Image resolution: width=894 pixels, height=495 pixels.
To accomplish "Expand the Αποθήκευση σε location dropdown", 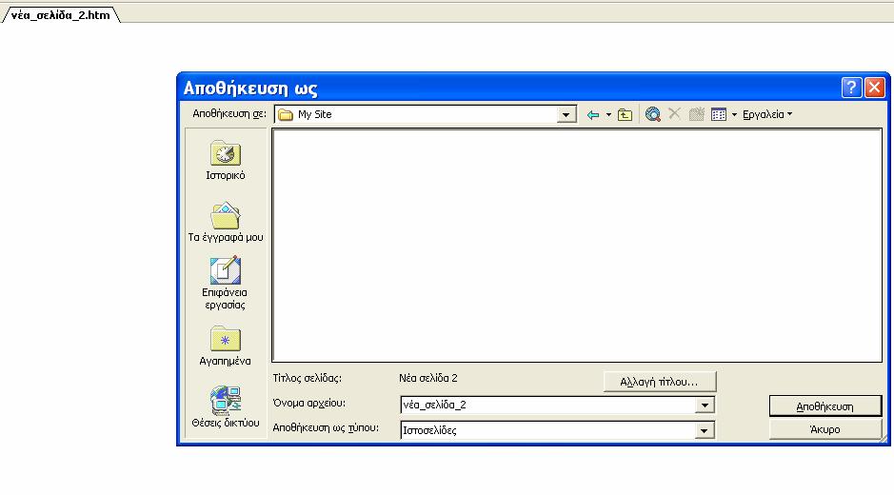I will (x=566, y=114).
